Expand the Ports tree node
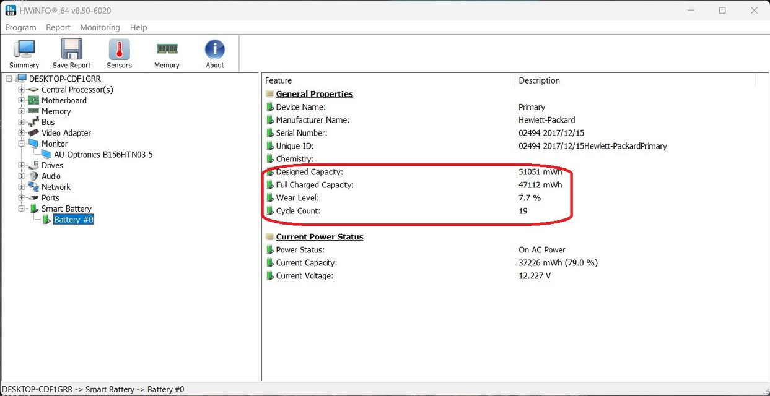770x396 pixels. pos(22,198)
